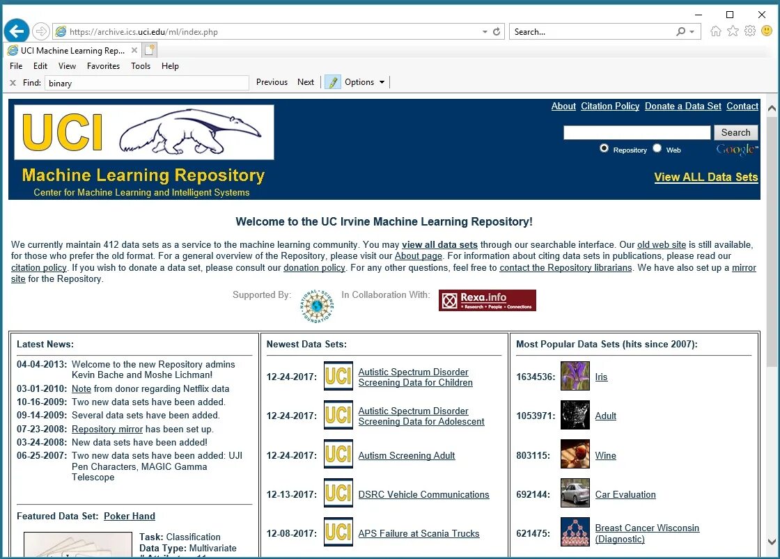The width and height of the screenshot is (780, 559).
Task: Click the page scrollbar down arrow
Action: point(772,542)
